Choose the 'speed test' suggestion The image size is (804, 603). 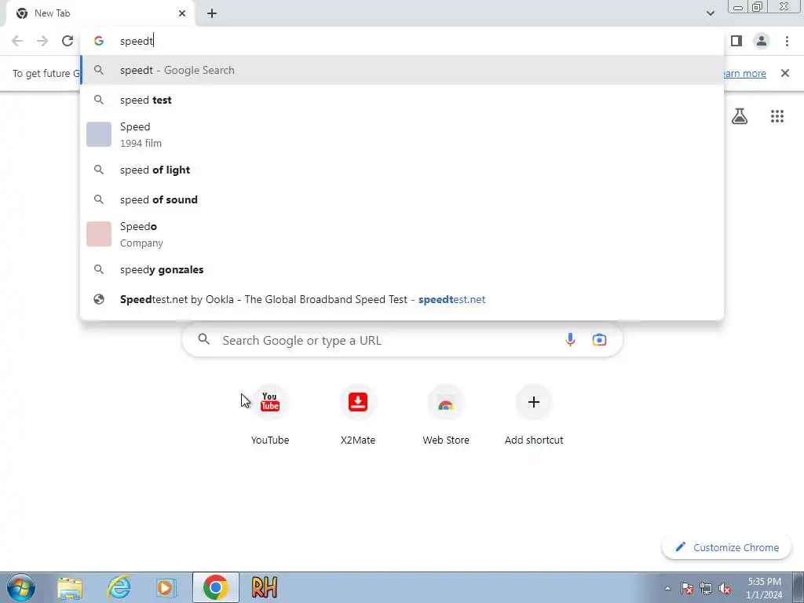[x=402, y=100]
